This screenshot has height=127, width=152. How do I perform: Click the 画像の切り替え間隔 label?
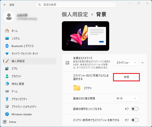pos(84,99)
